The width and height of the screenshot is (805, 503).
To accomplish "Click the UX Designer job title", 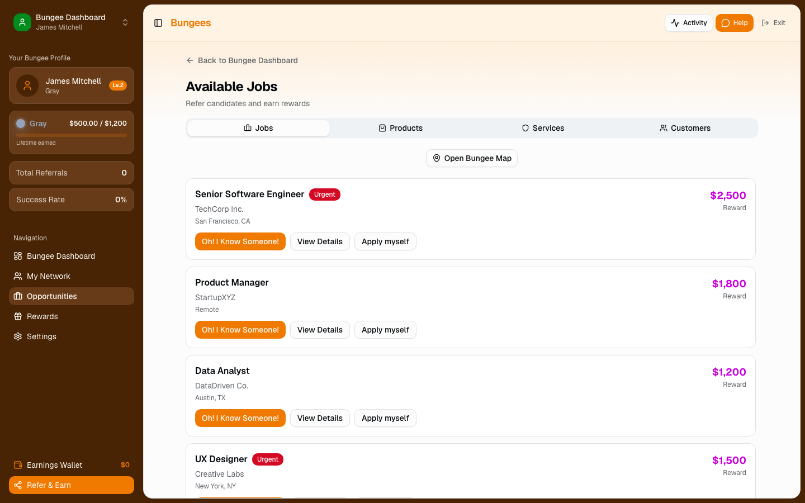I will (221, 459).
